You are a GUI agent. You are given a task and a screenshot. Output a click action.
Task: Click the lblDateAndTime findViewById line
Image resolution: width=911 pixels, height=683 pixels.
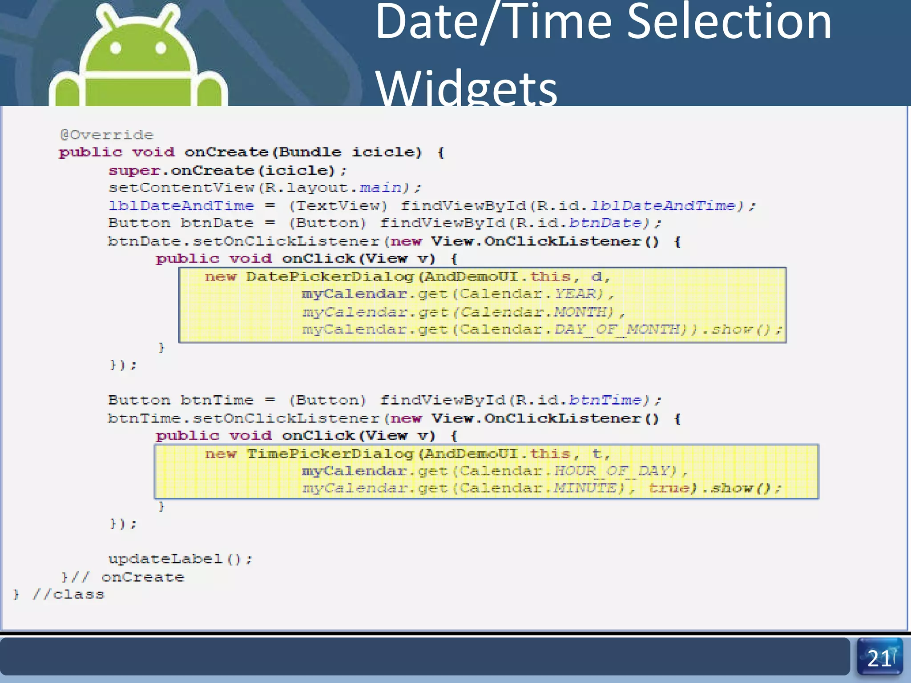(432, 206)
